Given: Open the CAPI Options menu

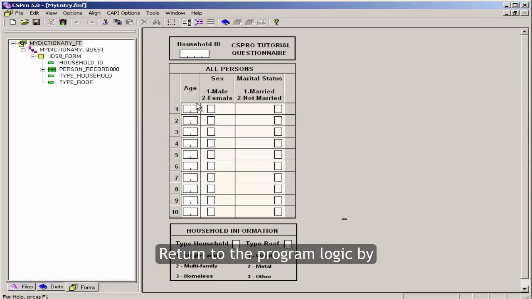Looking at the screenshot, I should coord(123,13).
